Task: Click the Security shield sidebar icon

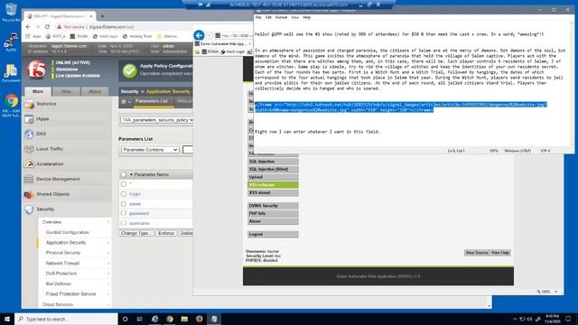Action: [x=29, y=209]
